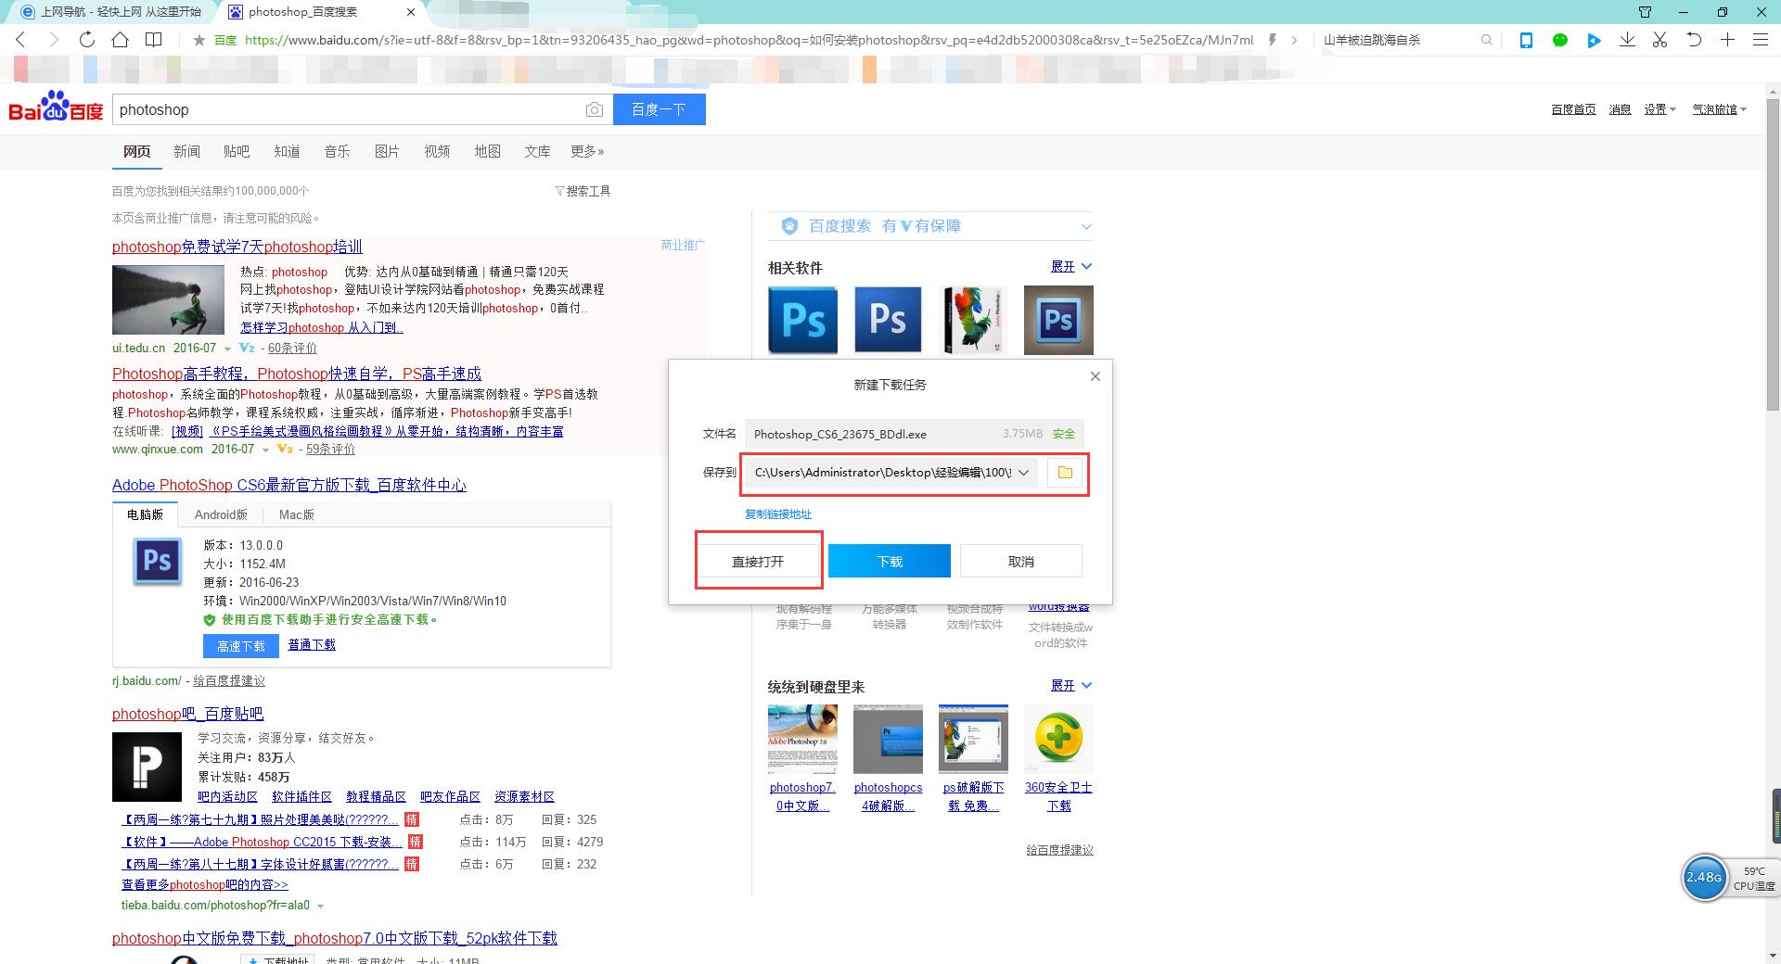Image resolution: width=1781 pixels, height=964 pixels.
Task: Open the woman in green dress ad thumbnail
Action: point(168,299)
